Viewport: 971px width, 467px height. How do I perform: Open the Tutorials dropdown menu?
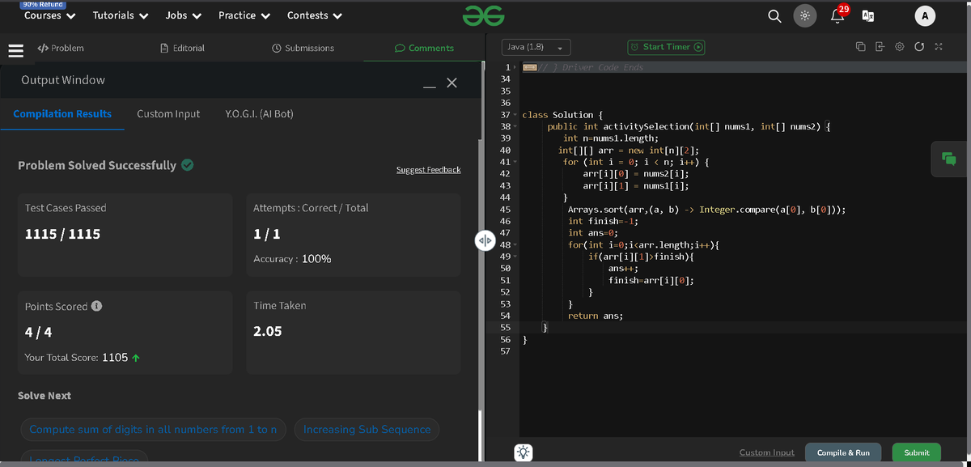(121, 15)
